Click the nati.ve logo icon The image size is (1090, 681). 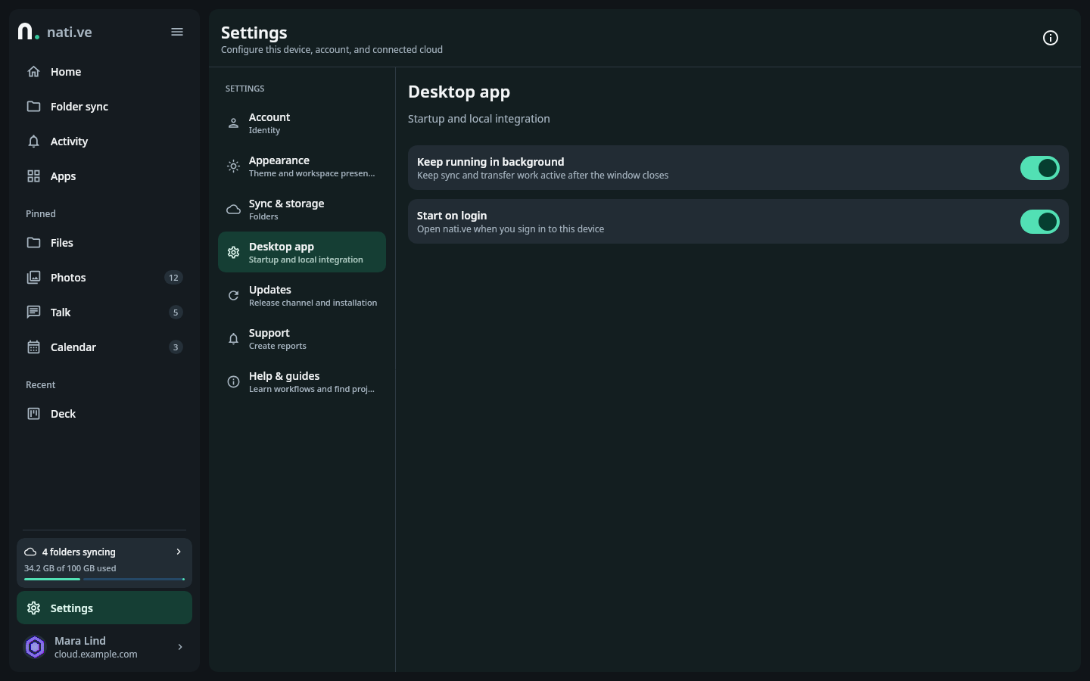pyautogui.click(x=28, y=31)
